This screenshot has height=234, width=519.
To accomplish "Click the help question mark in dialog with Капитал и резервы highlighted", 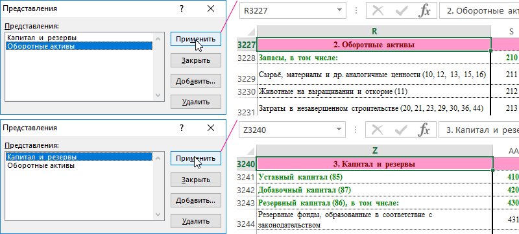I will pyautogui.click(x=182, y=128).
